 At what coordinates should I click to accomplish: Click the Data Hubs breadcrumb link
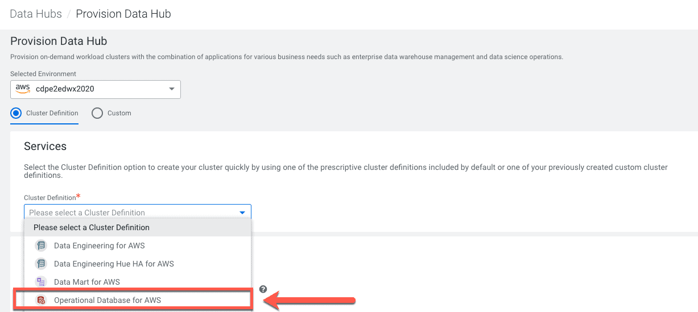point(36,14)
